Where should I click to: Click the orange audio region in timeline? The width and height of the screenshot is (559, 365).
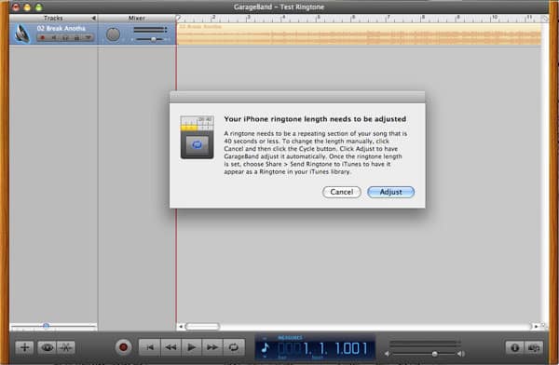point(359,34)
